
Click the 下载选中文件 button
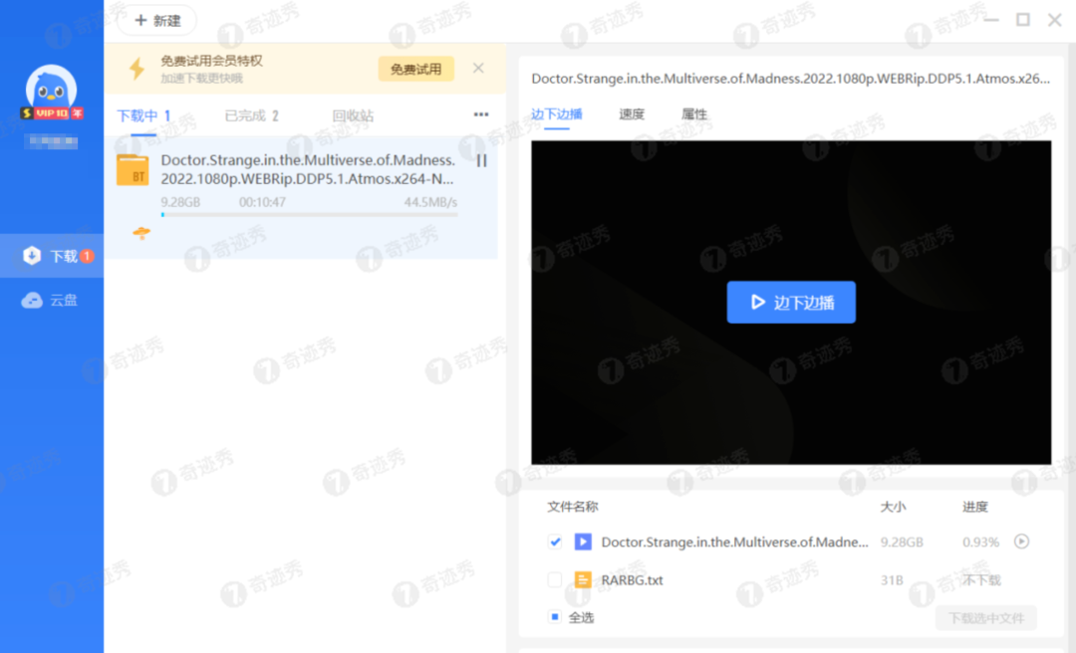point(986,618)
